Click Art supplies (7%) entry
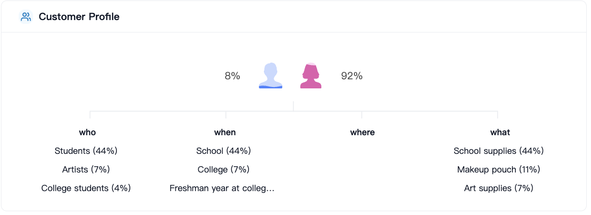This screenshot has width=591, height=215. (499, 188)
